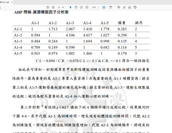The height and width of the screenshot is (133, 172).
Task: Click cell value 0.584 in row A1-2
Action: pos(35,35)
